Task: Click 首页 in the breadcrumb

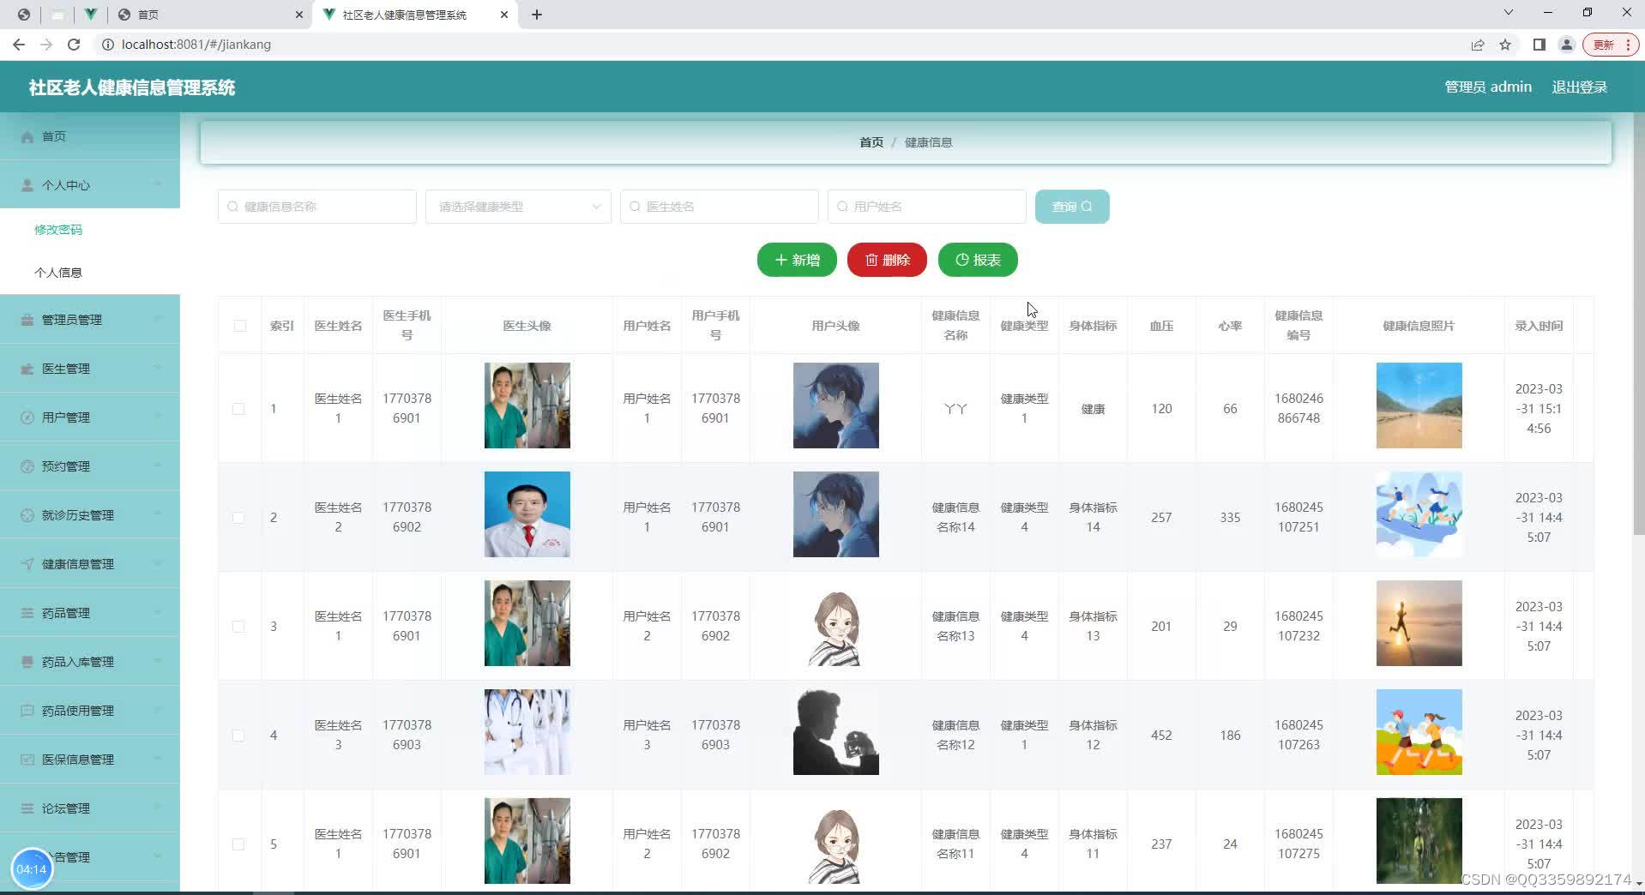Action: [871, 142]
